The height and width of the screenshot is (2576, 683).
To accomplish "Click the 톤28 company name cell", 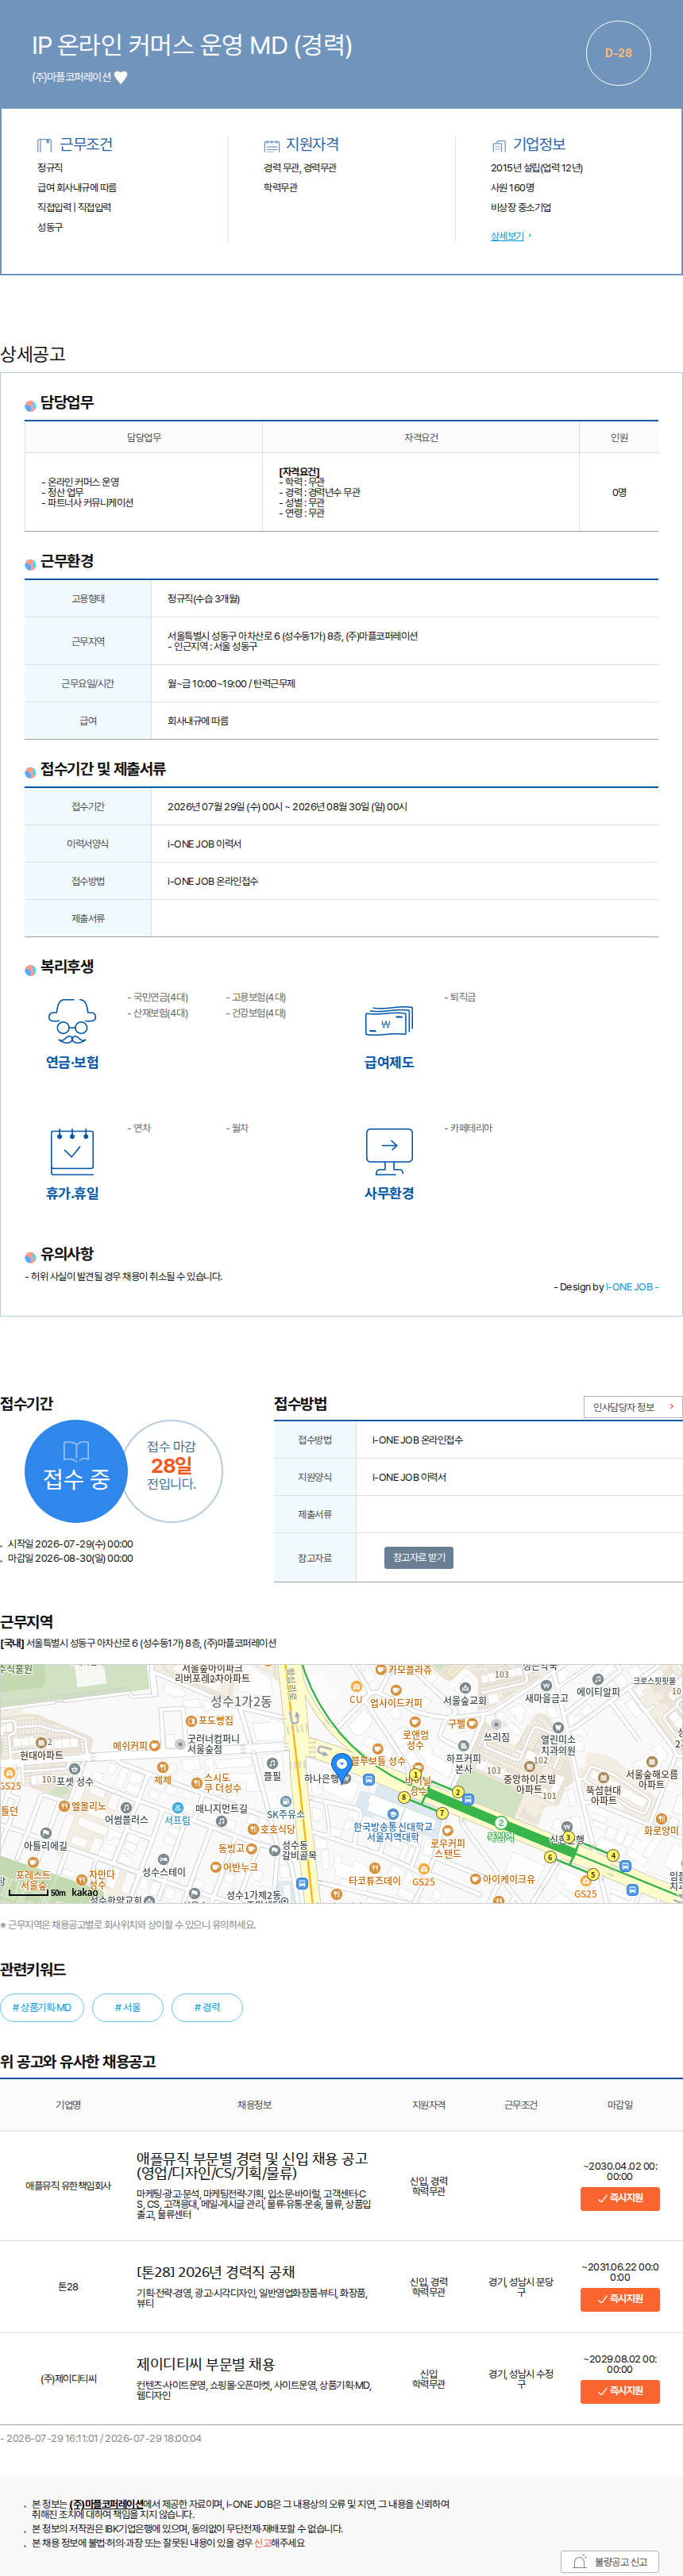I will click(68, 2287).
